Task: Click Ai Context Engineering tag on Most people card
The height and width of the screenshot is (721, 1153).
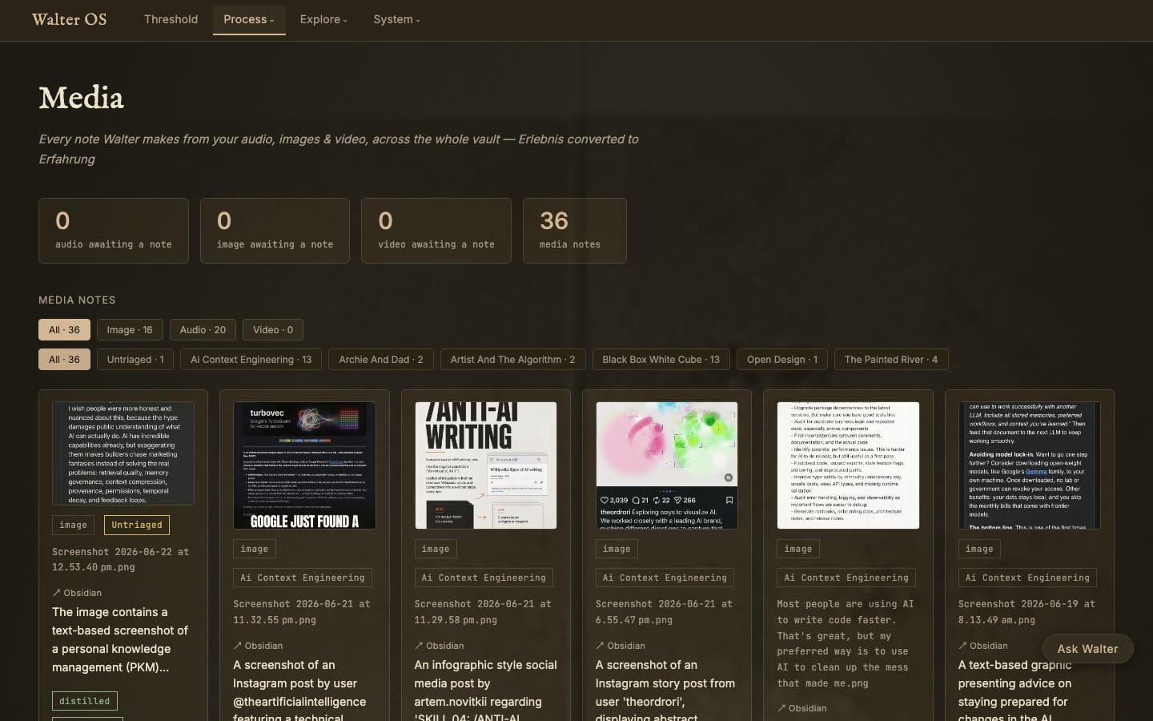Action: [846, 578]
